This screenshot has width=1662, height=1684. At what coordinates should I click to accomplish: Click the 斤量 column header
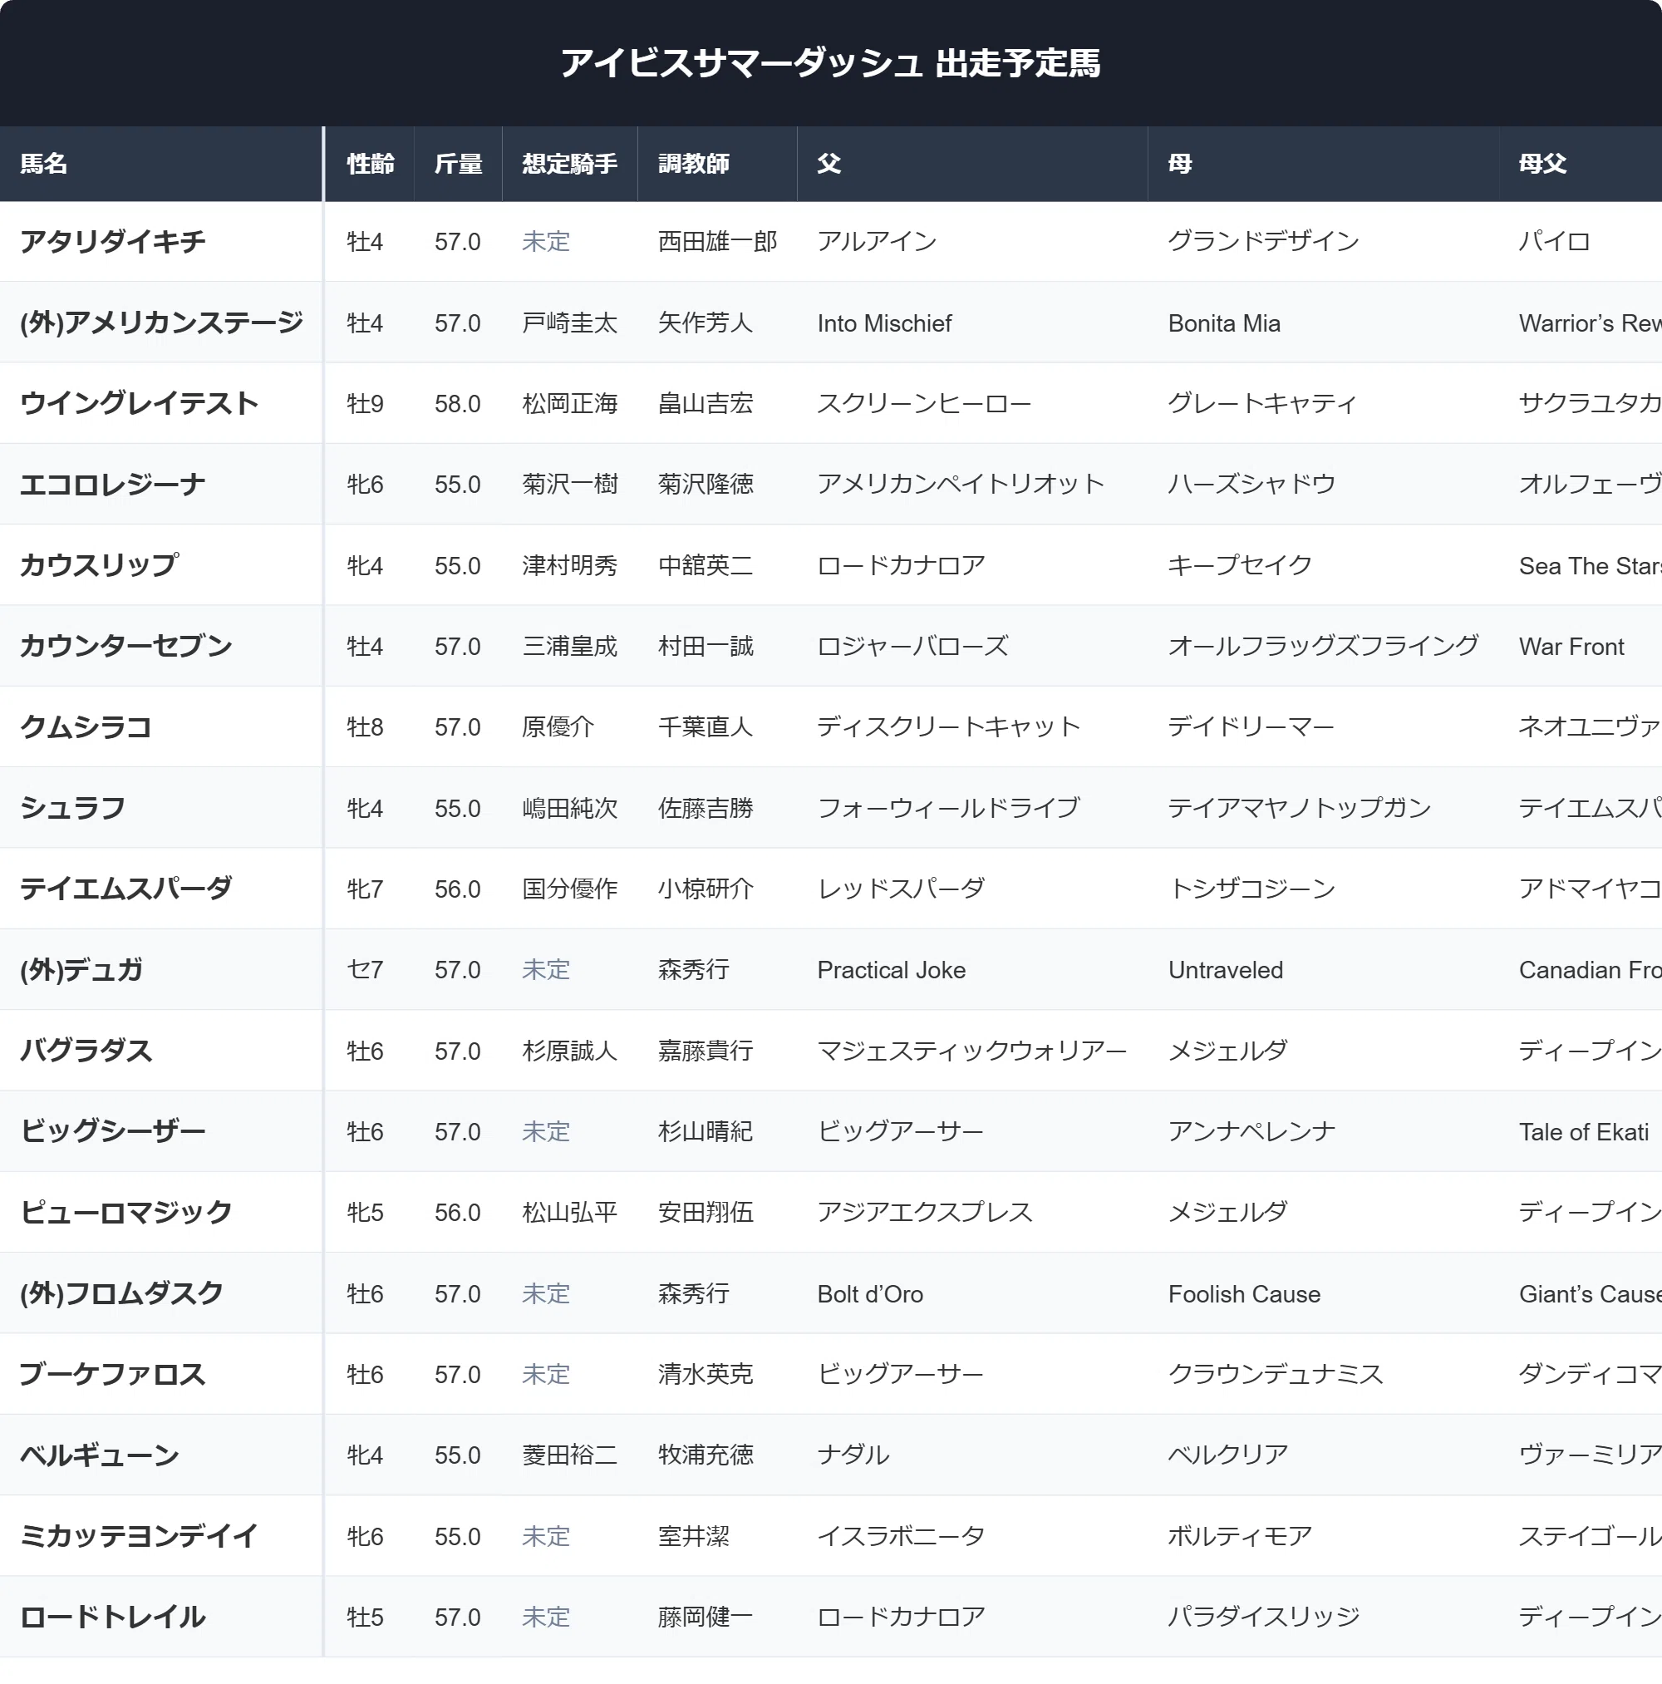click(x=459, y=164)
